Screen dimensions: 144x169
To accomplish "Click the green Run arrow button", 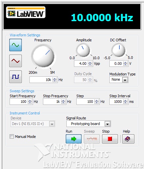I will point(74,139).
